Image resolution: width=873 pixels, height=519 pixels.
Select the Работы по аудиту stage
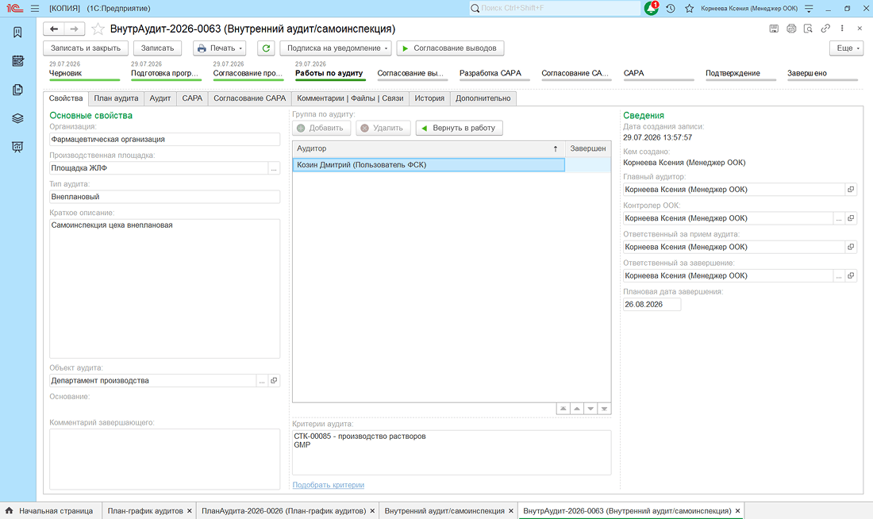tap(329, 73)
